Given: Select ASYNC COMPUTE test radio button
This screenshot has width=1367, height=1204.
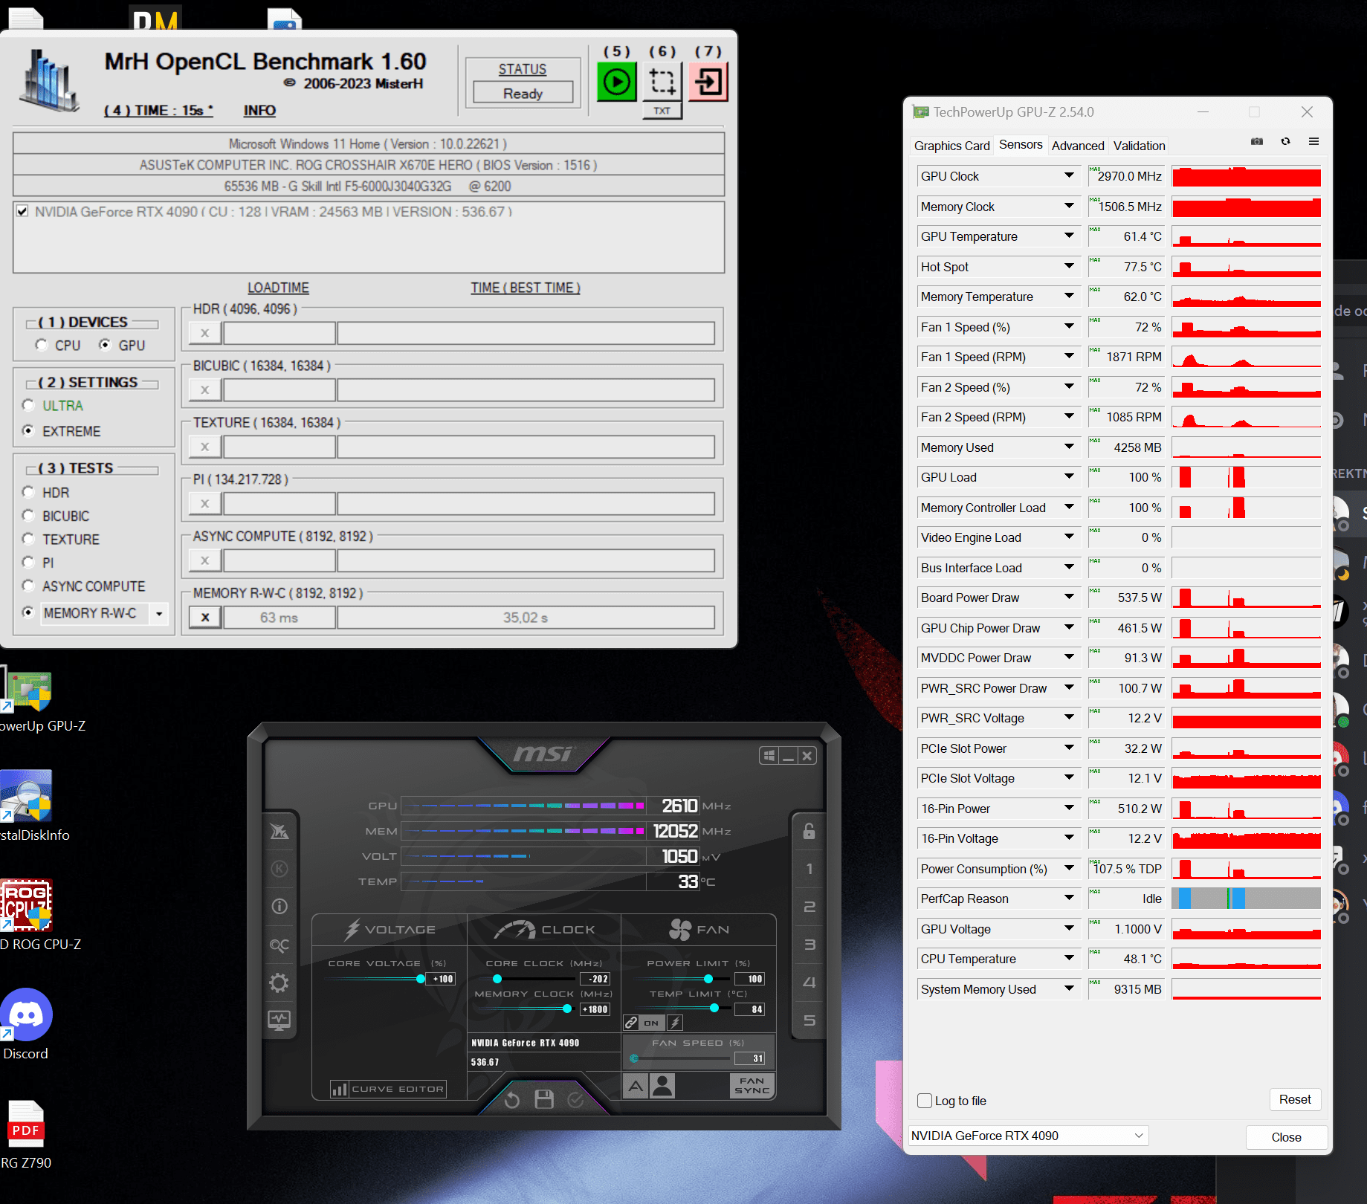Looking at the screenshot, I should 28,586.
